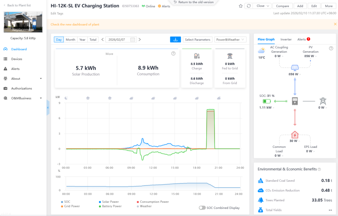Toggle SOC Combined Display switch
Image resolution: width=338 pixels, height=216 pixels.
tap(202, 208)
